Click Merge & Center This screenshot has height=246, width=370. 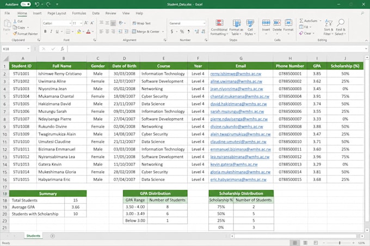pos(146,31)
